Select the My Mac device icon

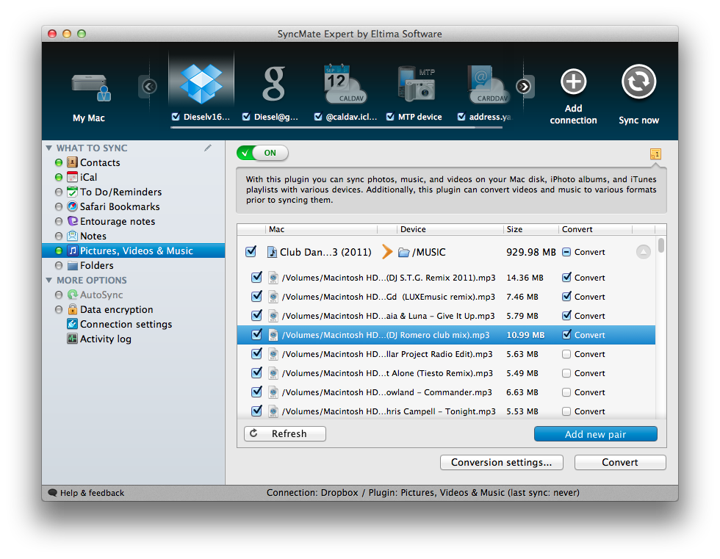(x=91, y=87)
